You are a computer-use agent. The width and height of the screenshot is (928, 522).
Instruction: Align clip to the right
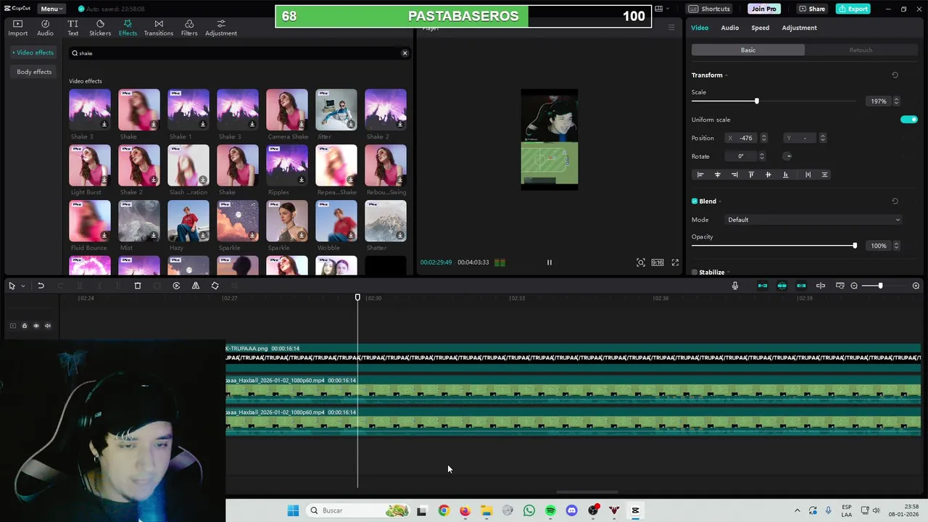coord(734,175)
